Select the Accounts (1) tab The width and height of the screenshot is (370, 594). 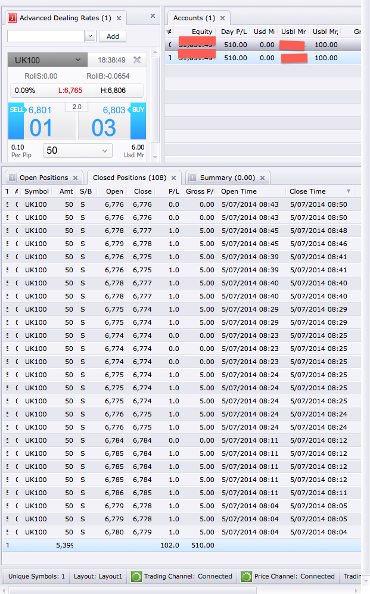pos(194,18)
